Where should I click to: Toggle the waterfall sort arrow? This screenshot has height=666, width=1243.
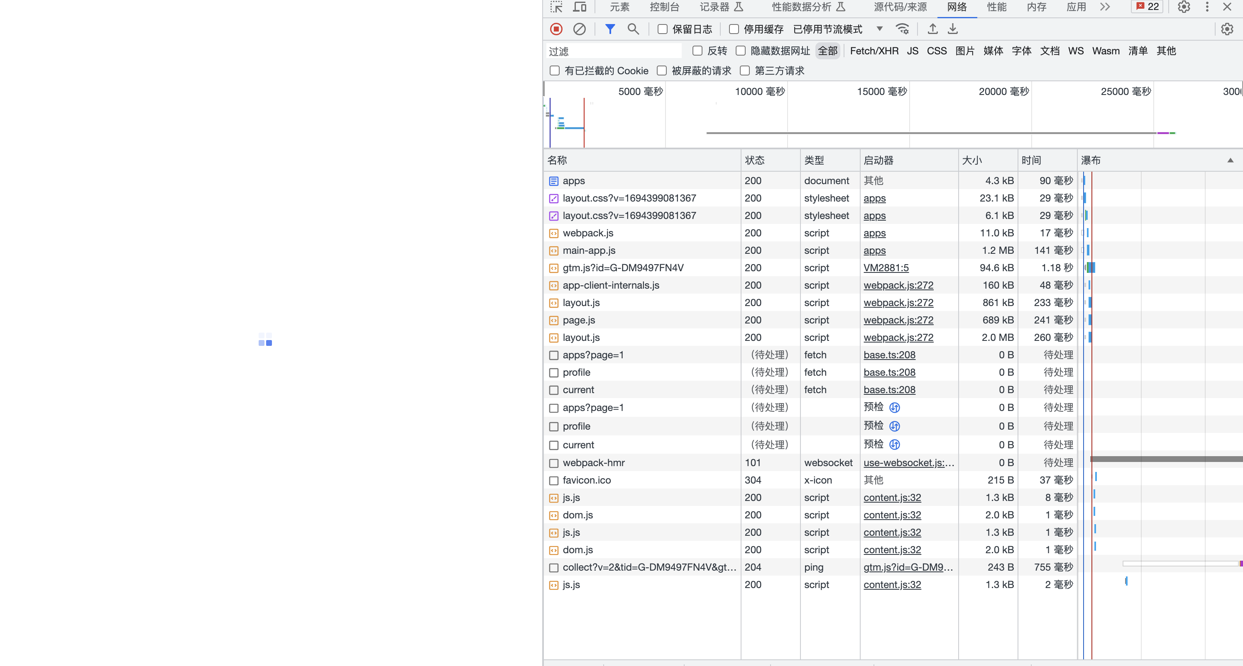point(1231,160)
